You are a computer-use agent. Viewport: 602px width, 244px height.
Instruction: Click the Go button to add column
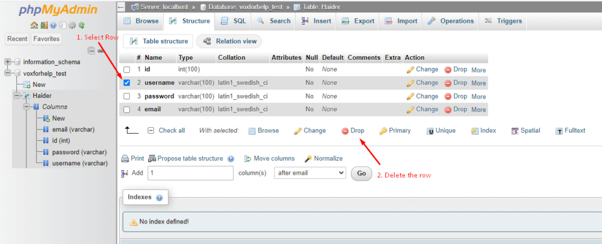point(362,173)
